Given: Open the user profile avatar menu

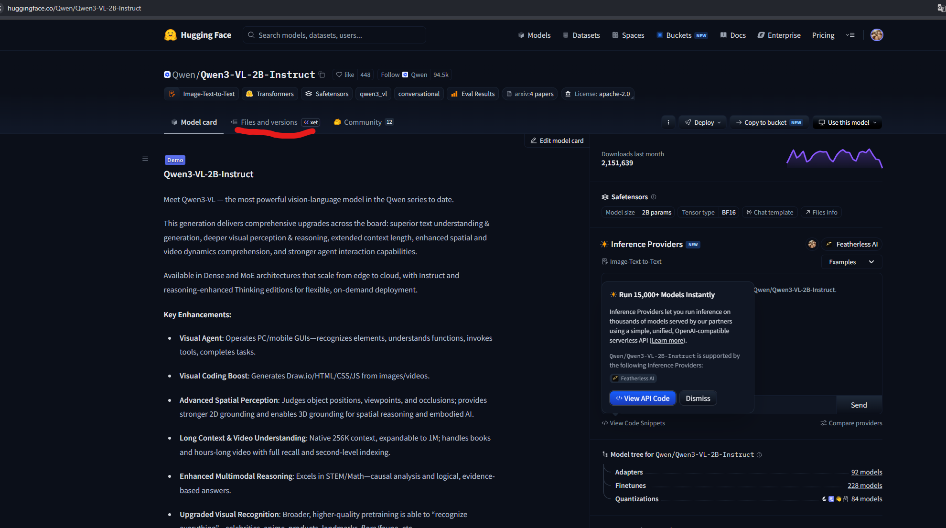Looking at the screenshot, I should tap(877, 35).
